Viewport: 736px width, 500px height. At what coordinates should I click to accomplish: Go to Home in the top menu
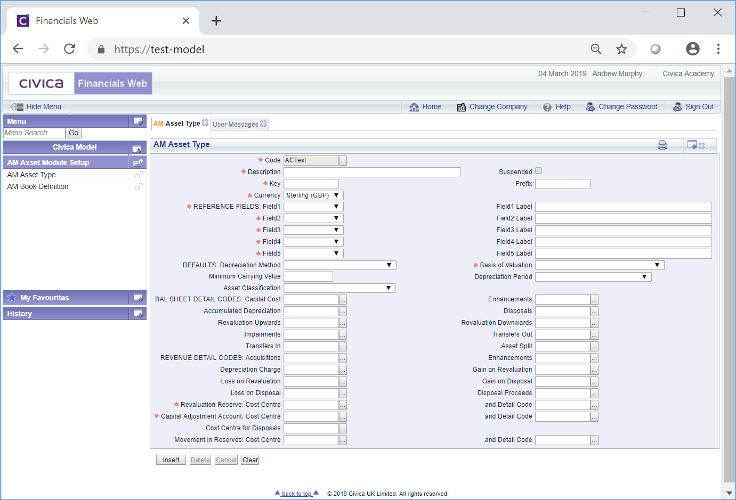tap(425, 106)
